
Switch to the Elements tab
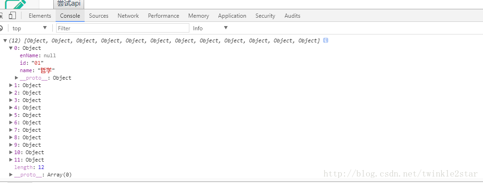coord(40,16)
